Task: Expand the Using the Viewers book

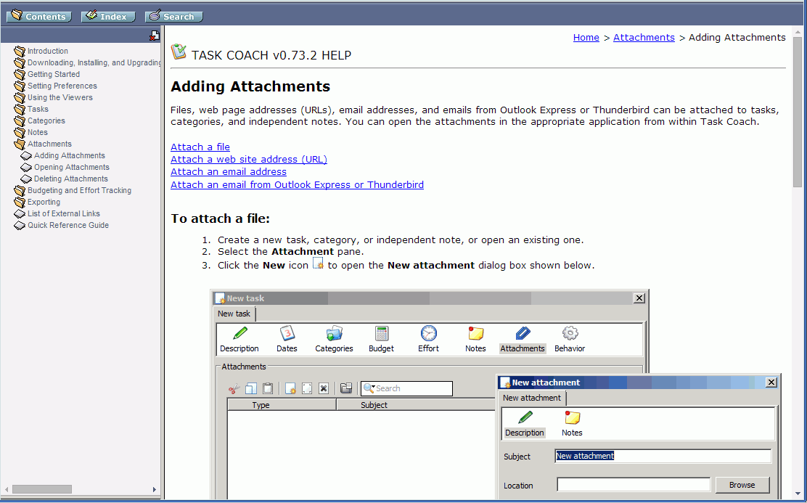Action: pos(20,97)
